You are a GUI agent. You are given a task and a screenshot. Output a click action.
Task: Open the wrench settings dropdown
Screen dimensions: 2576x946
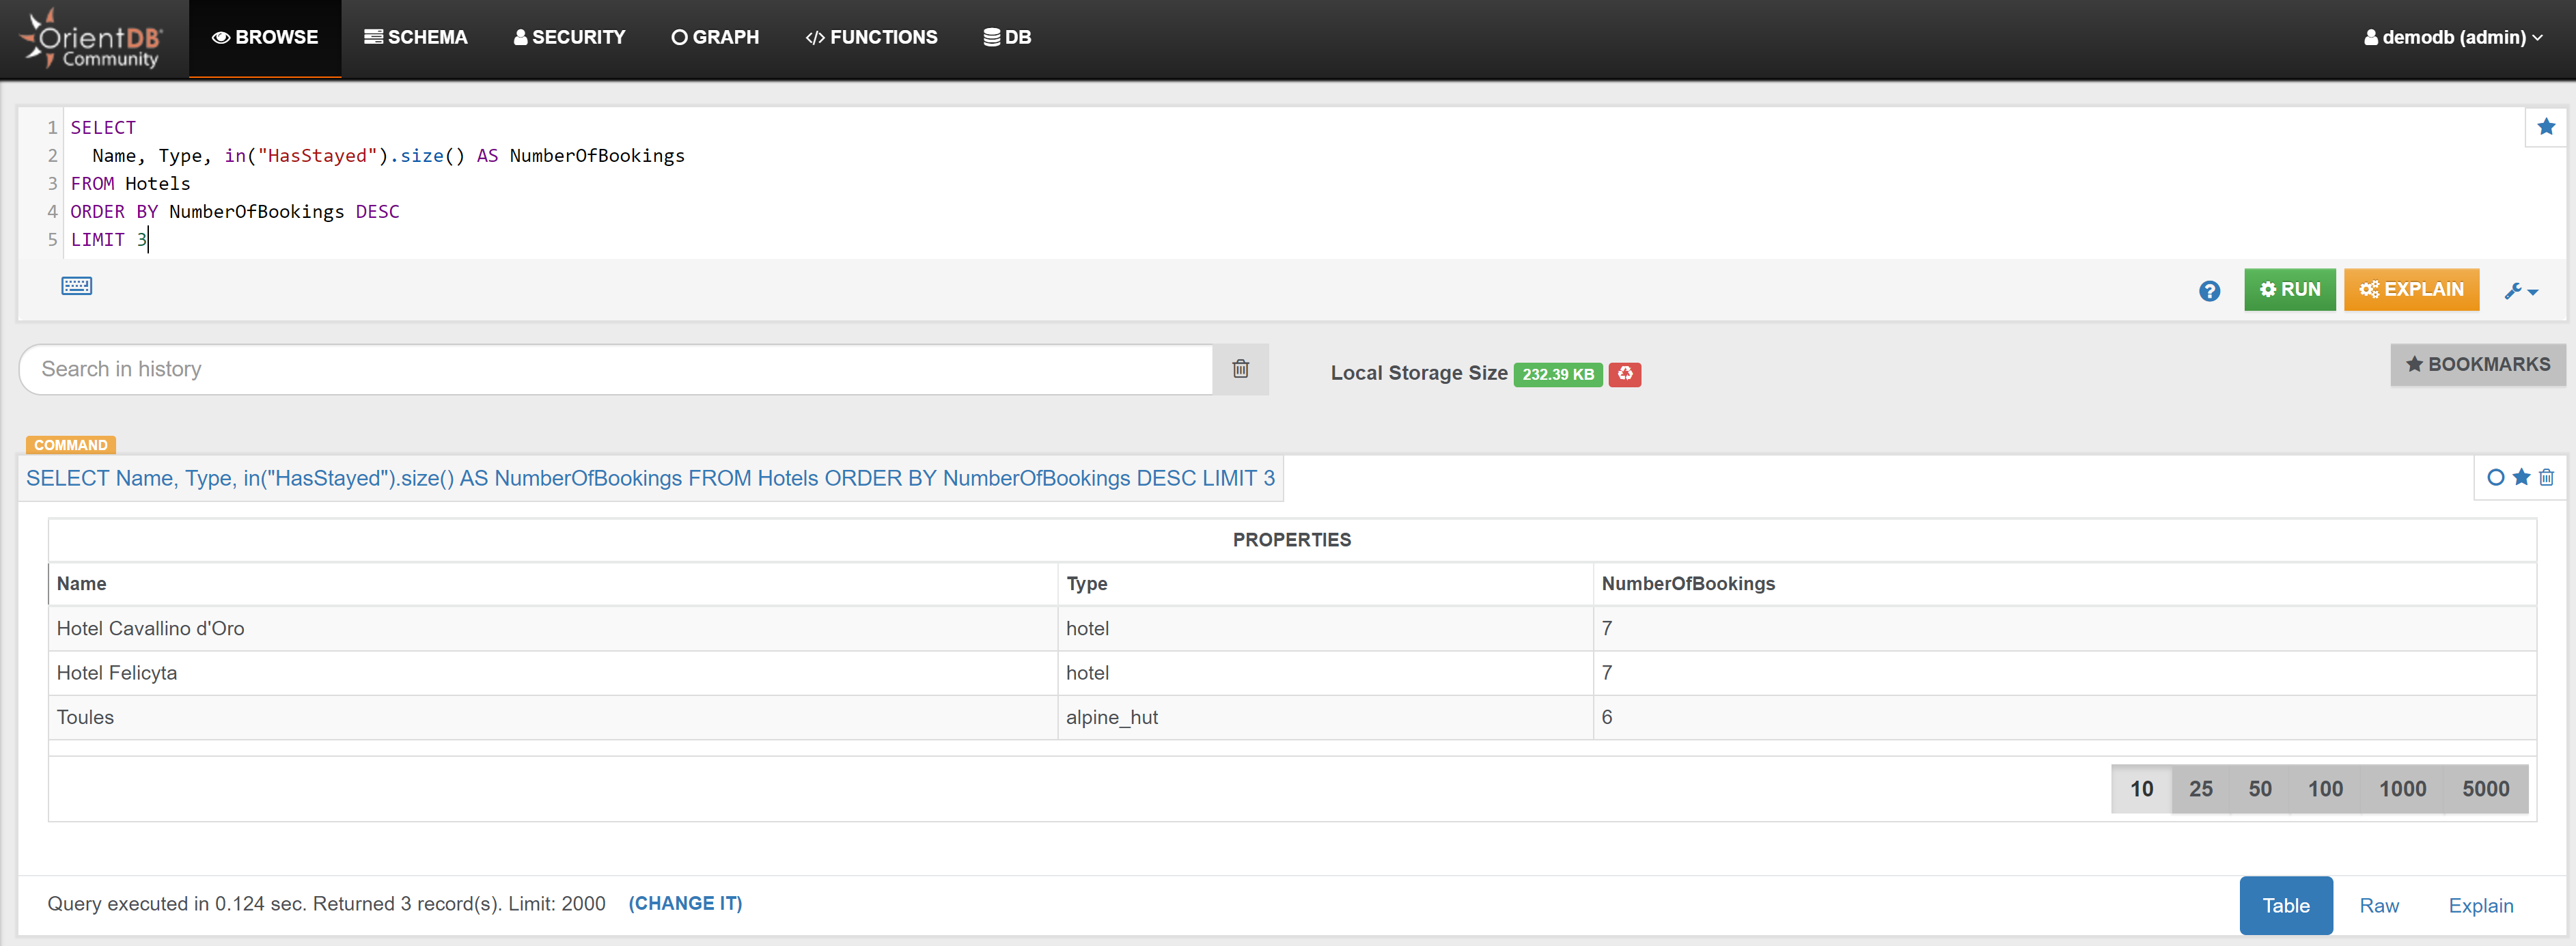point(2520,291)
